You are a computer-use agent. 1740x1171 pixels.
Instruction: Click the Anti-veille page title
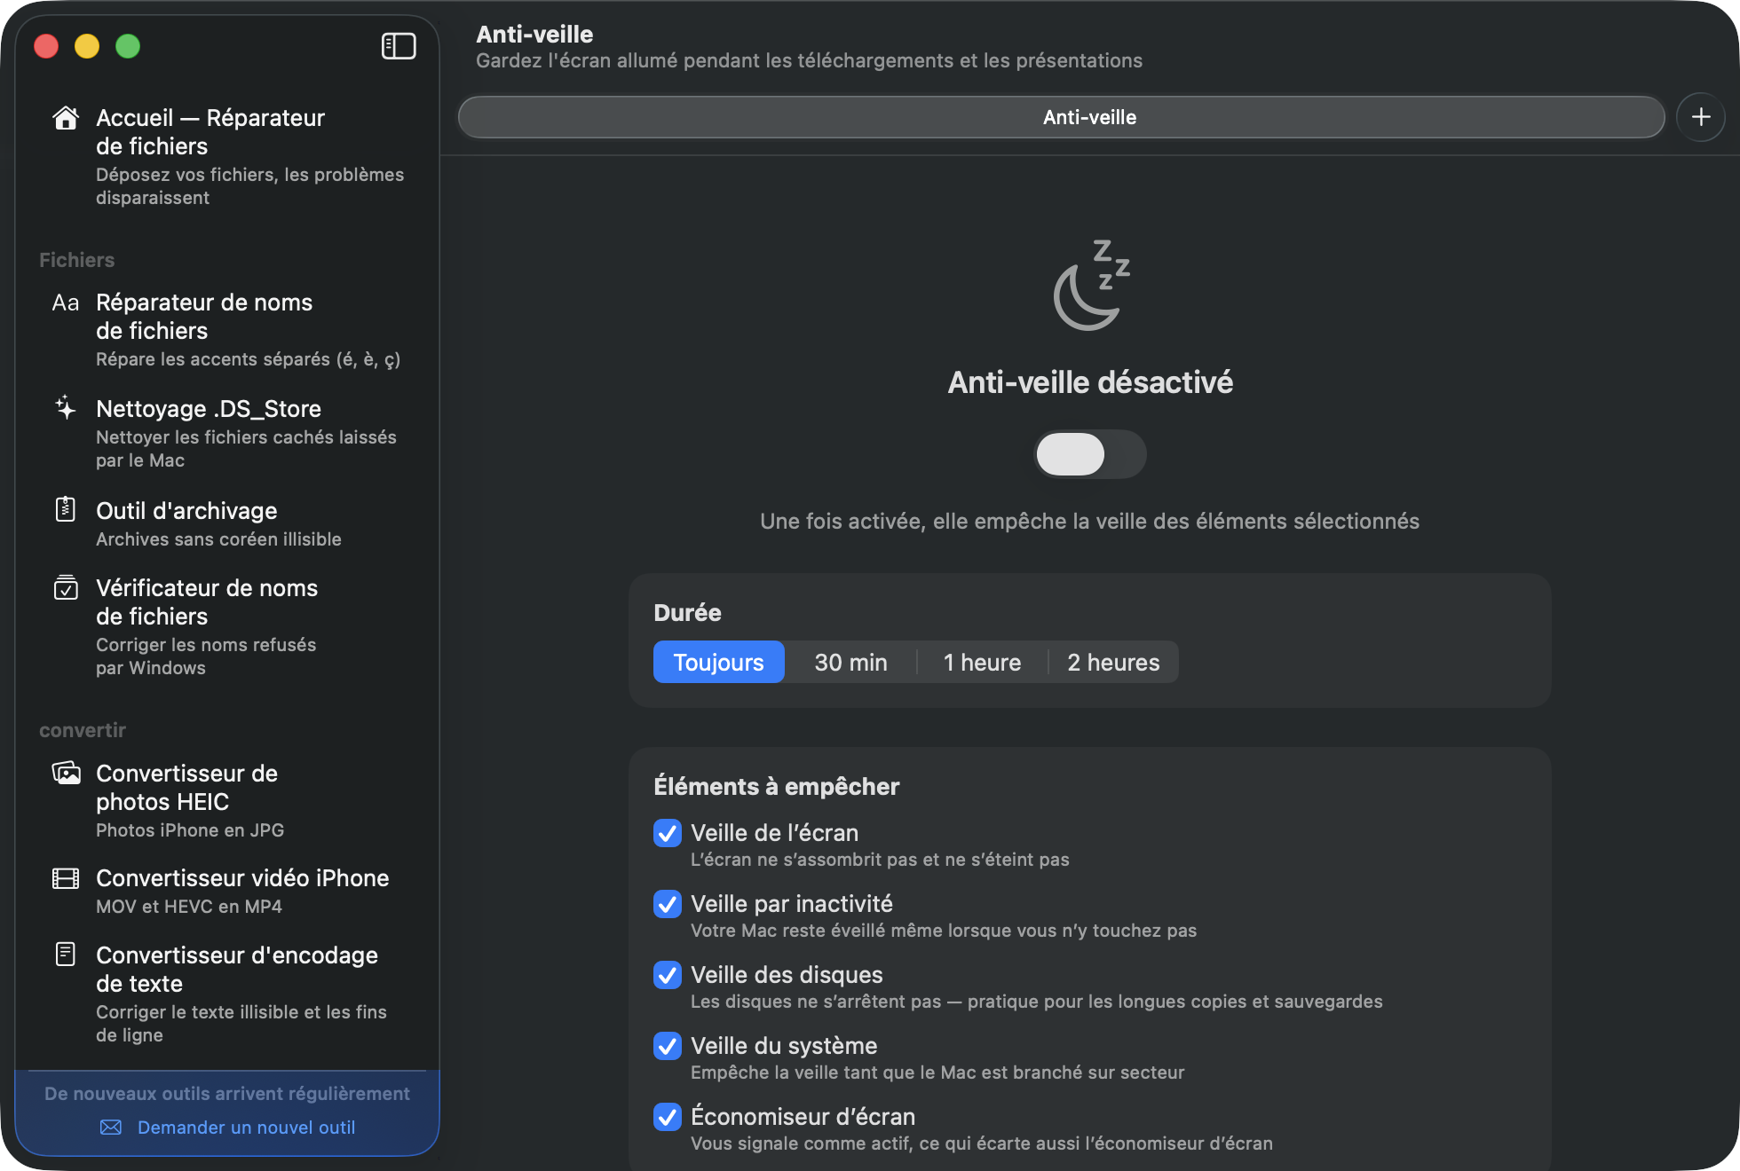coord(534,34)
